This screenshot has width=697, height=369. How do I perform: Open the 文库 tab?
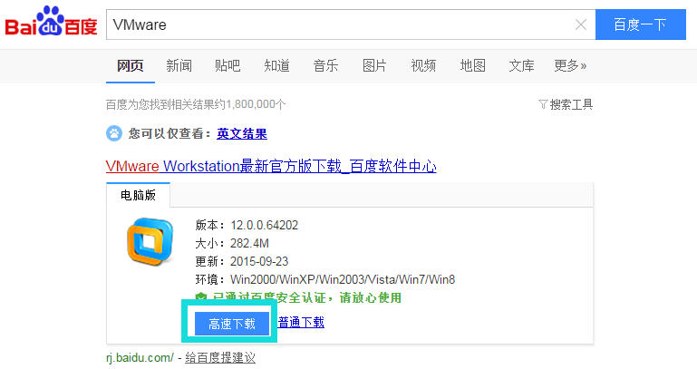(521, 66)
